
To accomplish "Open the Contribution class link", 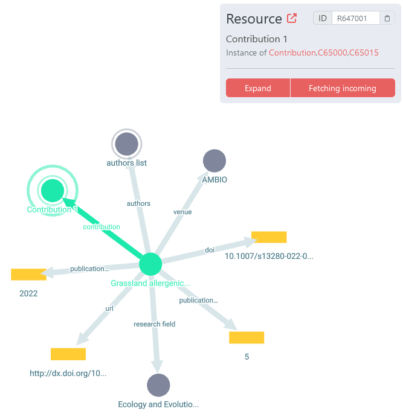I will tap(292, 53).
